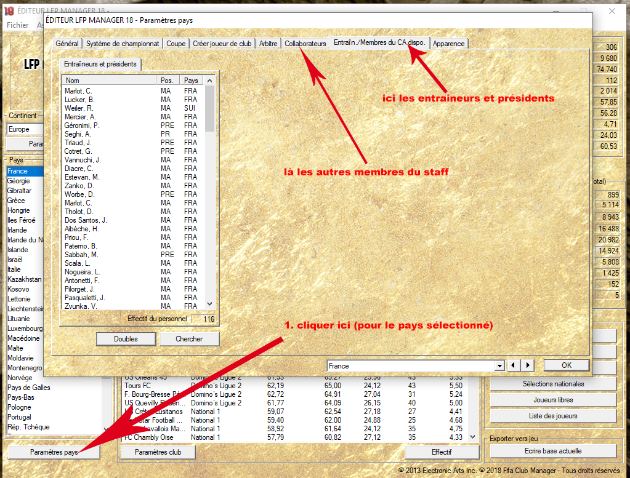Viewport: 630px width, 478px height.
Task: Click club table scroll-down arrow
Action: pyautogui.click(x=472, y=437)
